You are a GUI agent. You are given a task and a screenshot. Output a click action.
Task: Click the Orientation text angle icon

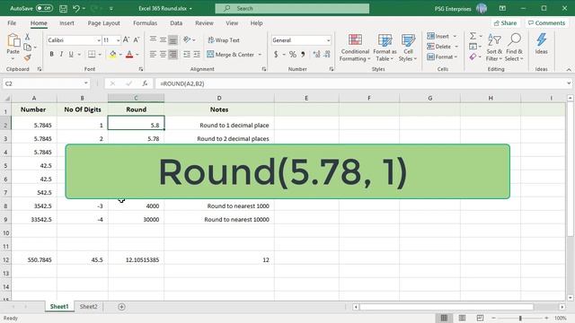point(187,39)
